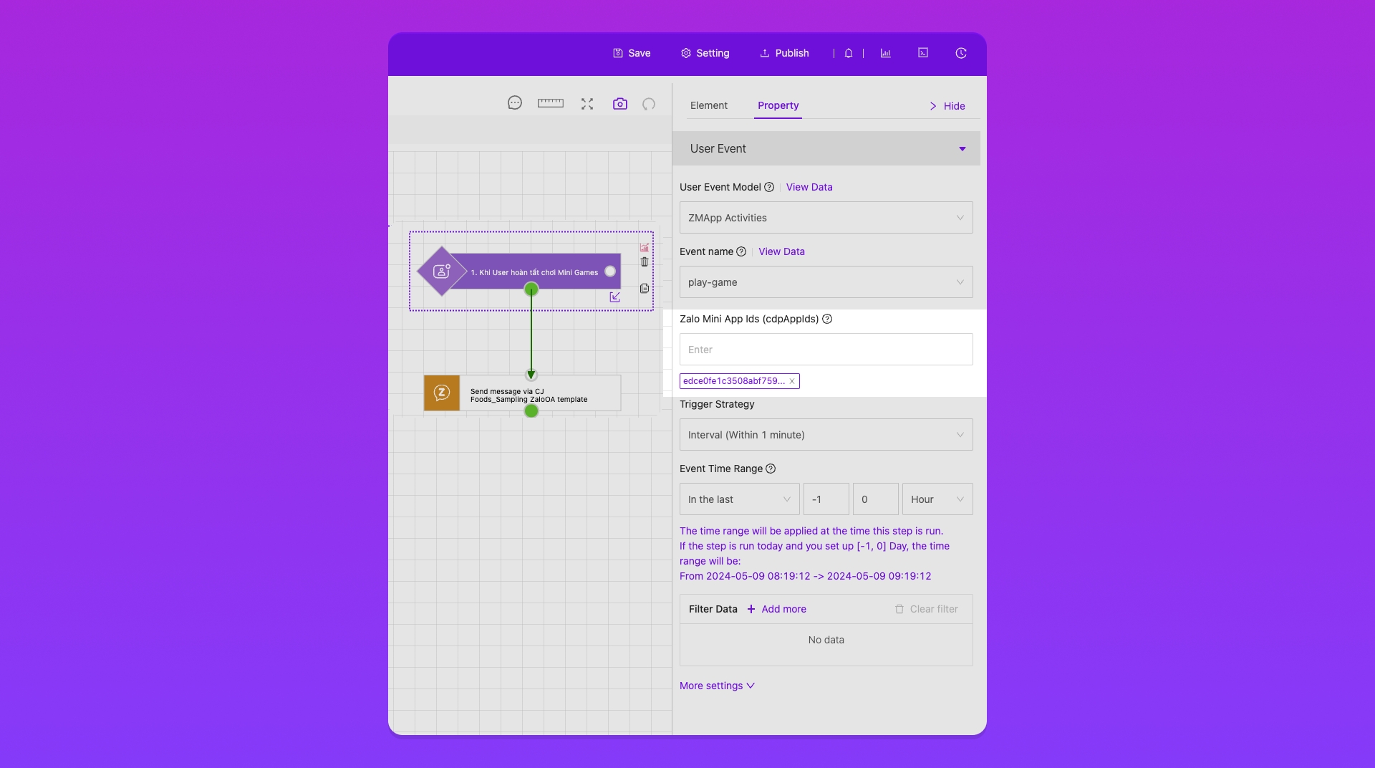Viewport: 1375px width, 768px height.
Task: Expand More settings section
Action: click(717, 686)
